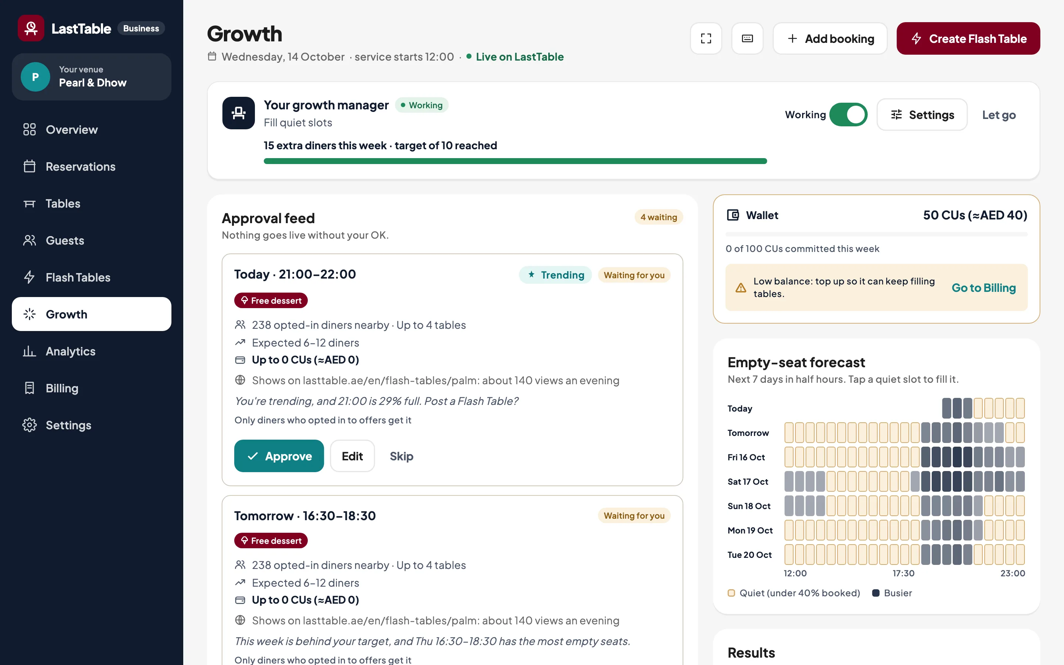Image resolution: width=1064 pixels, height=665 pixels.
Task: Click Create Flash Table button
Action: tap(968, 39)
